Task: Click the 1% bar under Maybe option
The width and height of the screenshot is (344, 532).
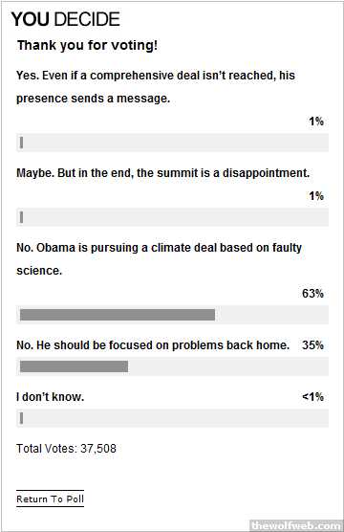Action: point(172,217)
